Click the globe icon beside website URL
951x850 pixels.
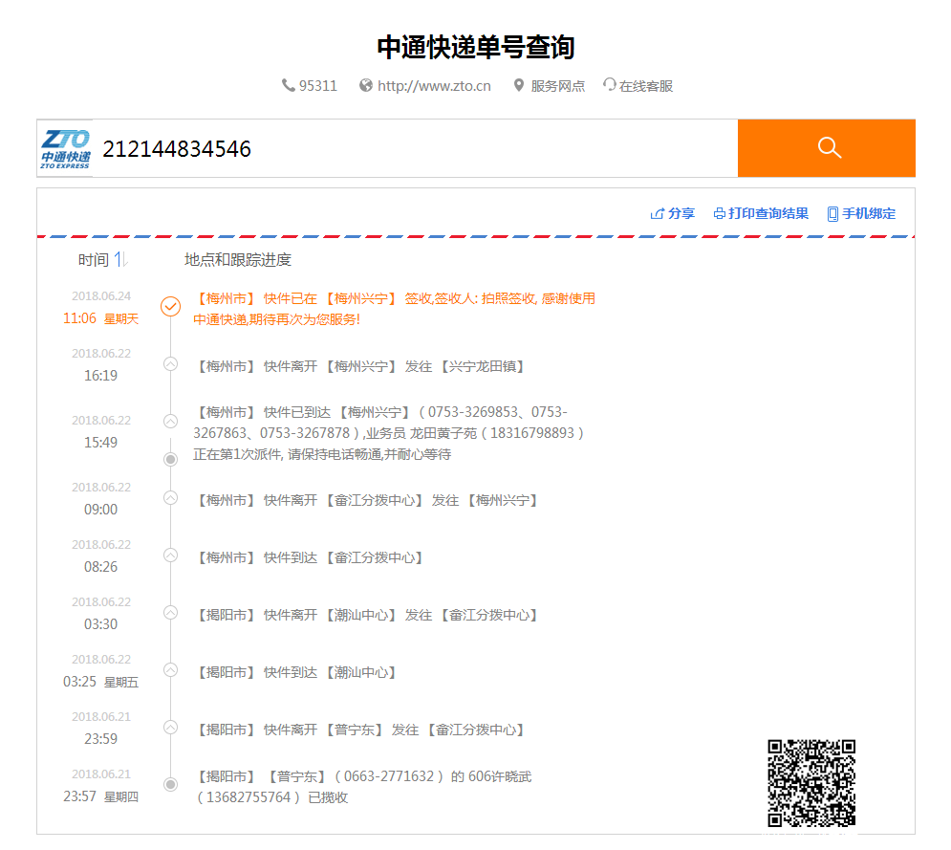(x=366, y=85)
